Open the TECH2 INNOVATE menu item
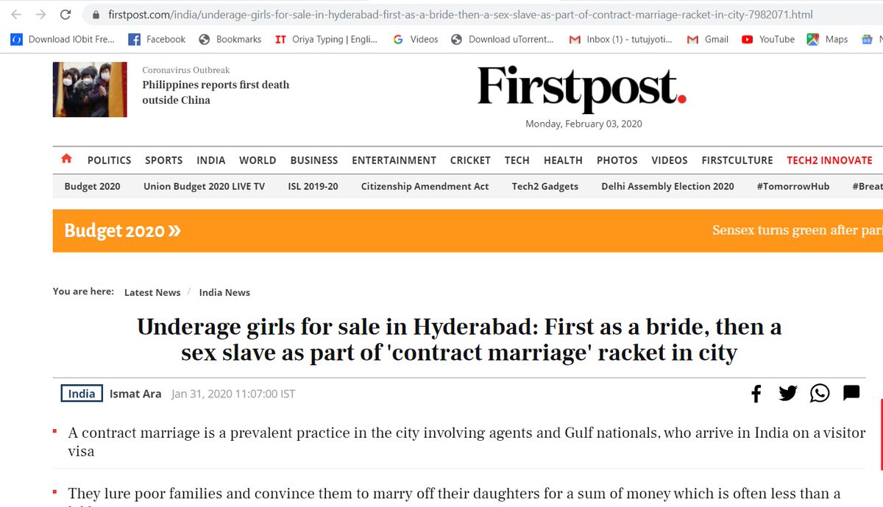 (x=829, y=160)
